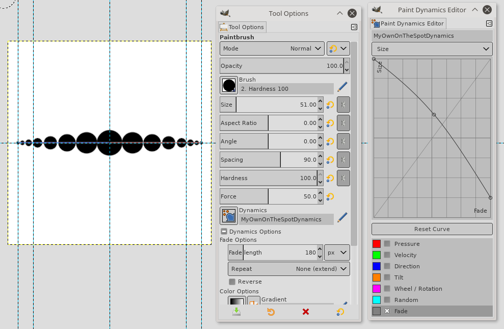Open the Repeat None (extend) dropdown
This screenshot has height=329, width=504.
[288, 269]
